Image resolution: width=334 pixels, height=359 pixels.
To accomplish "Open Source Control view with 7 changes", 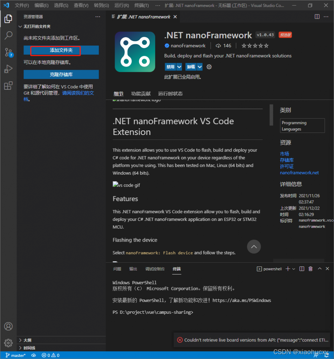I will pos(9,53).
